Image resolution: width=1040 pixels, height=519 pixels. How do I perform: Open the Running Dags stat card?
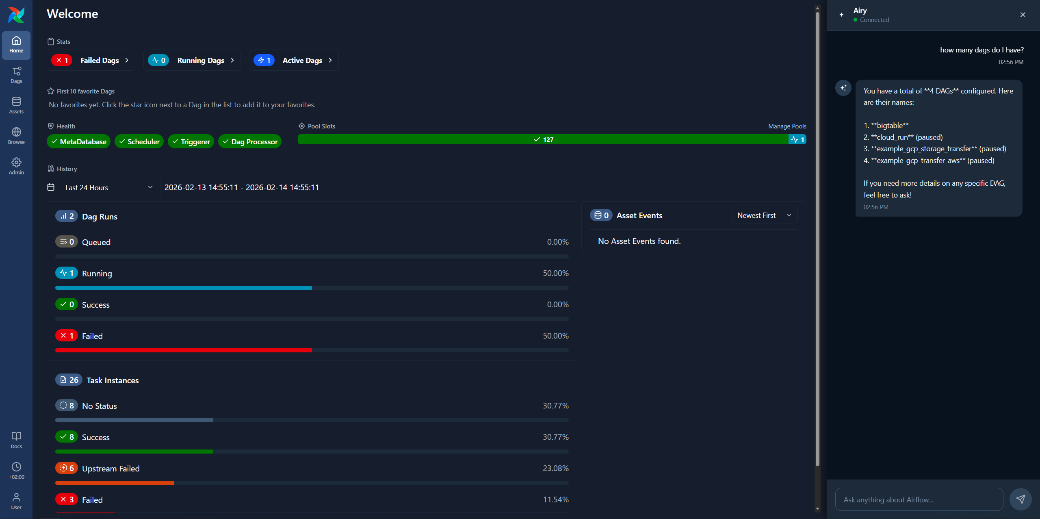(x=192, y=60)
